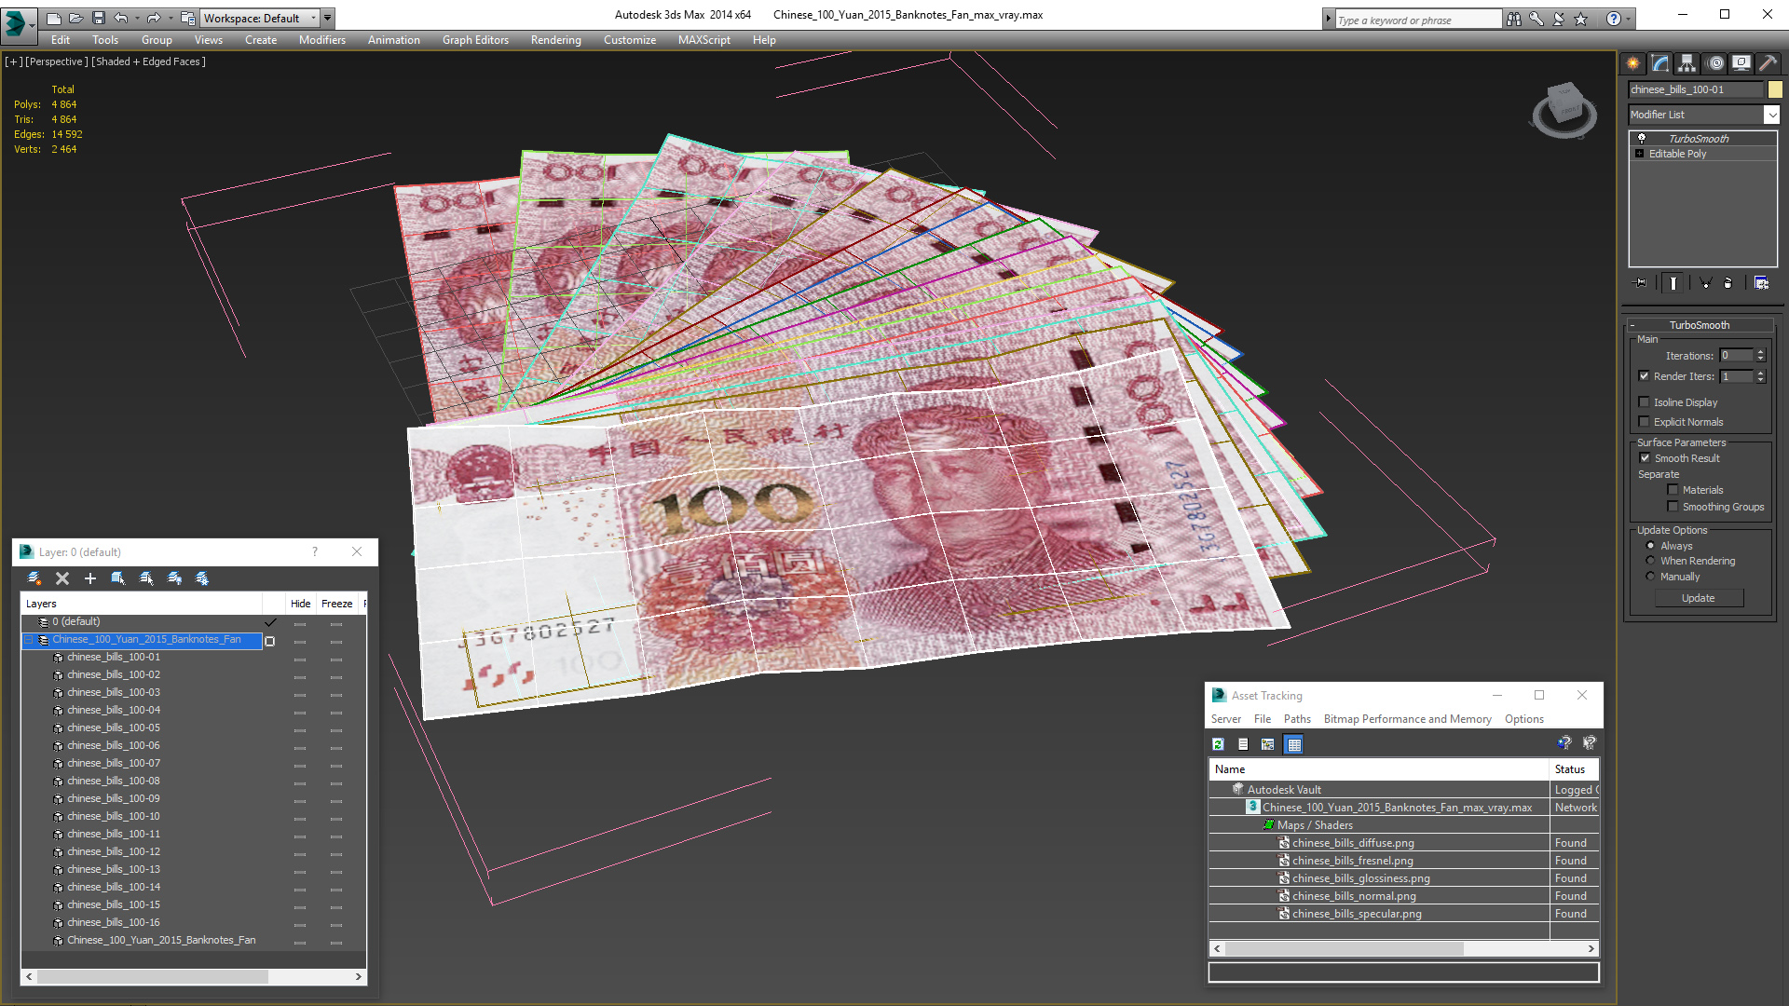Open the Create command panel tab
Screen dimensions: 1789x1006
1633,63
